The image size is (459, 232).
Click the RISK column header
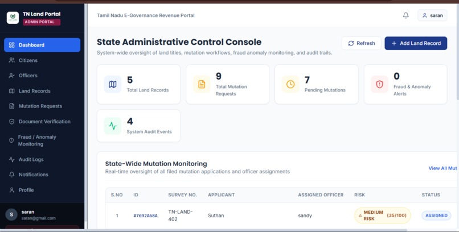tap(359, 194)
